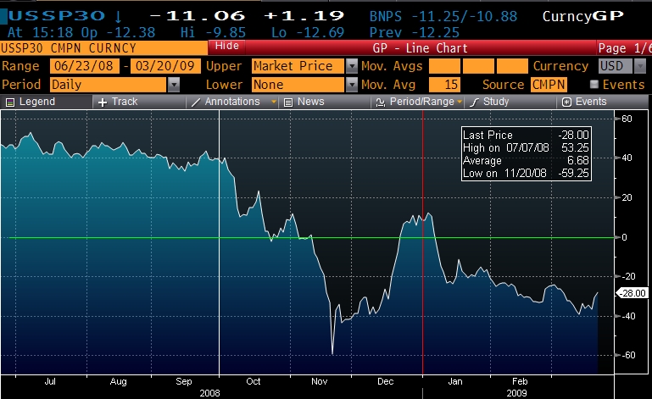The height and width of the screenshot is (399, 652).
Task: Open the Annotations pencil tool
Action: tap(196, 102)
